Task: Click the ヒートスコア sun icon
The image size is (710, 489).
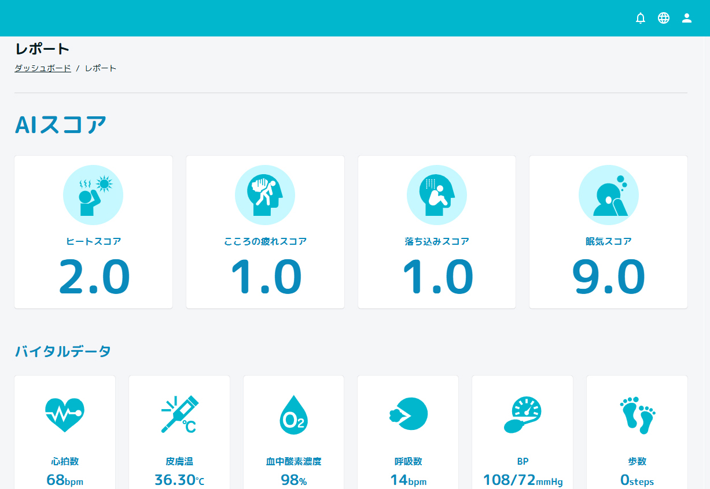Action: coord(93,195)
